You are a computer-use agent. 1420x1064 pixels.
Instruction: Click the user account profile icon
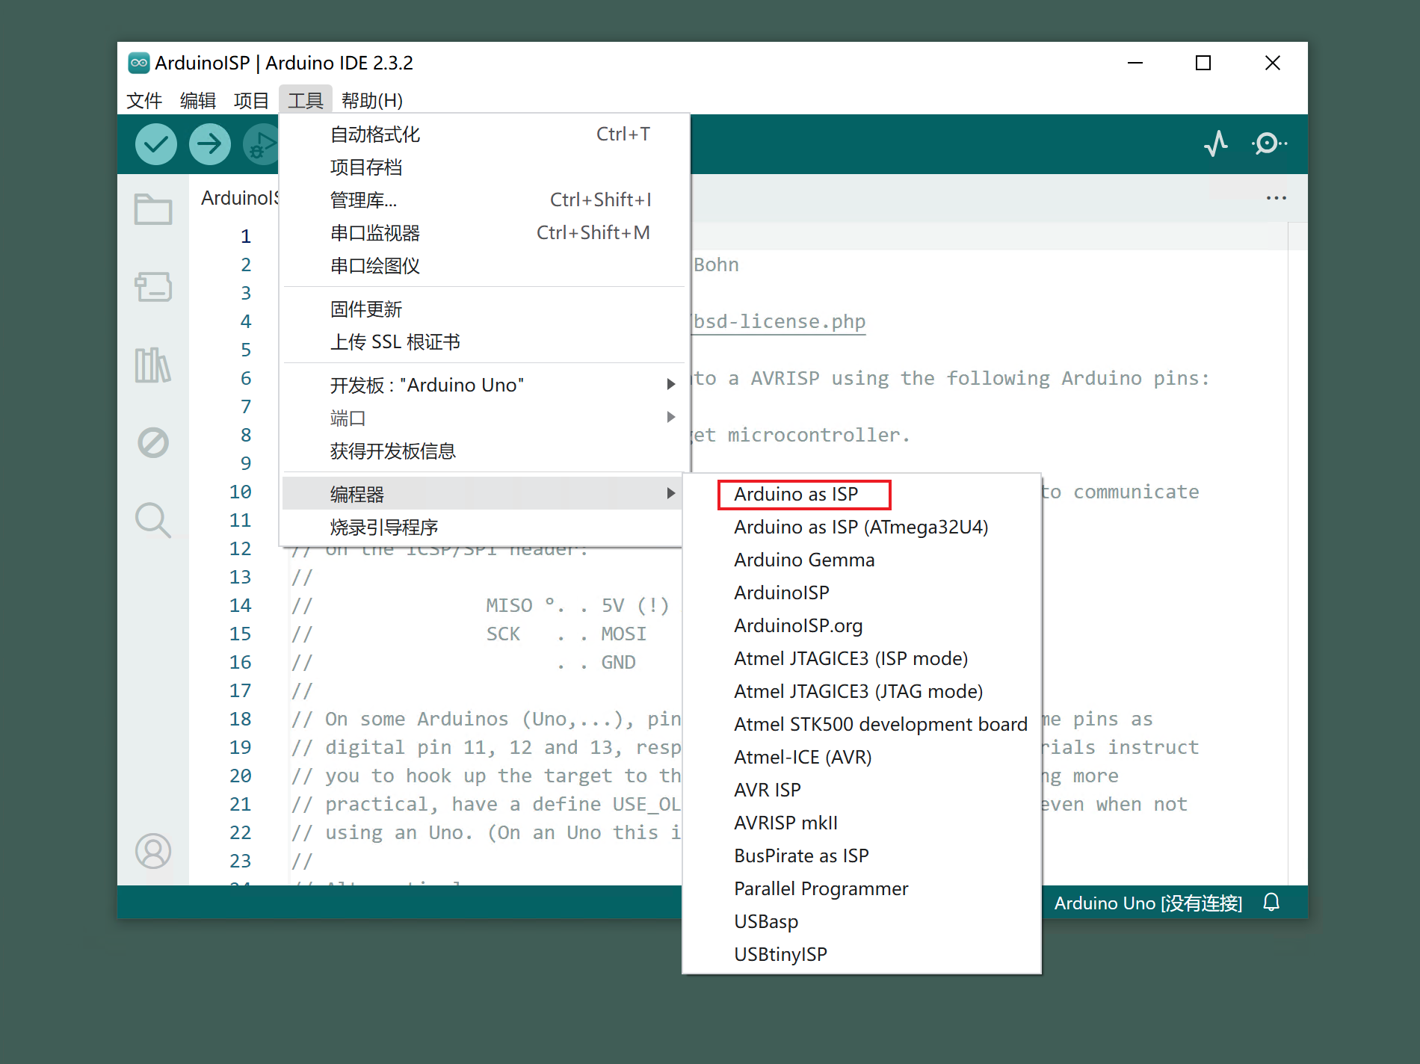[153, 851]
